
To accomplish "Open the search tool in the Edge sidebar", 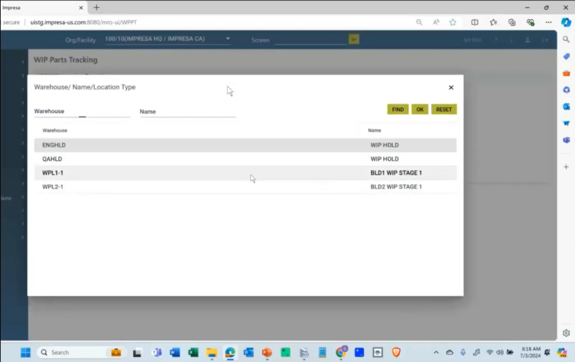I will tap(566, 38).
